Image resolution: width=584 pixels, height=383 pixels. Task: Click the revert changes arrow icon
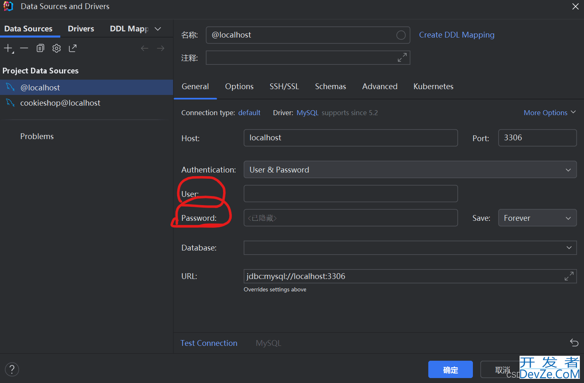pyautogui.click(x=574, y=342)
